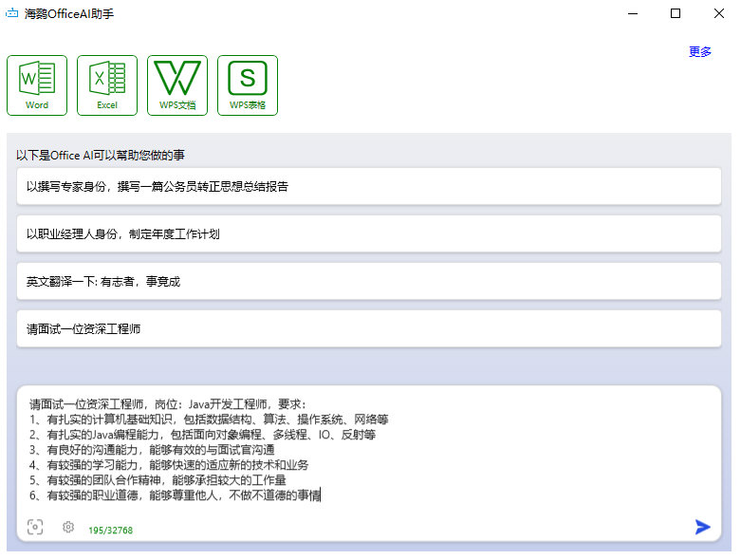This screenshot has width=741, height=559.
Task: Open the Word document button
Action: (37, 85)
